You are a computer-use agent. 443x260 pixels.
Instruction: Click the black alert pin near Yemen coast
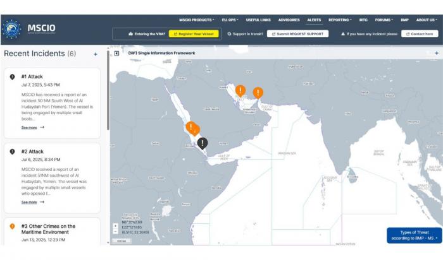click(x=203, y=143)
